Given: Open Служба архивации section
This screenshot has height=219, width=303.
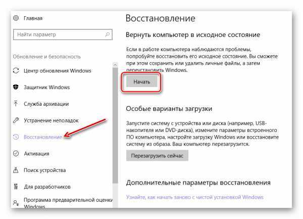Looking at the screenshot, I should click(46, 104).
